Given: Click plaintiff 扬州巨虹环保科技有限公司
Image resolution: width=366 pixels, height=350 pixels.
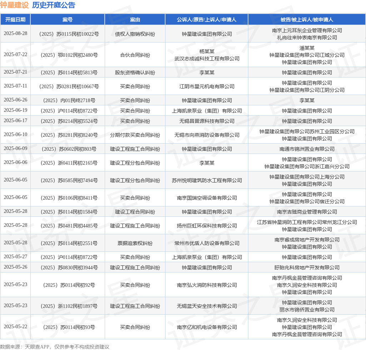Looking at the screenshot, I should (x=207, y=226).
